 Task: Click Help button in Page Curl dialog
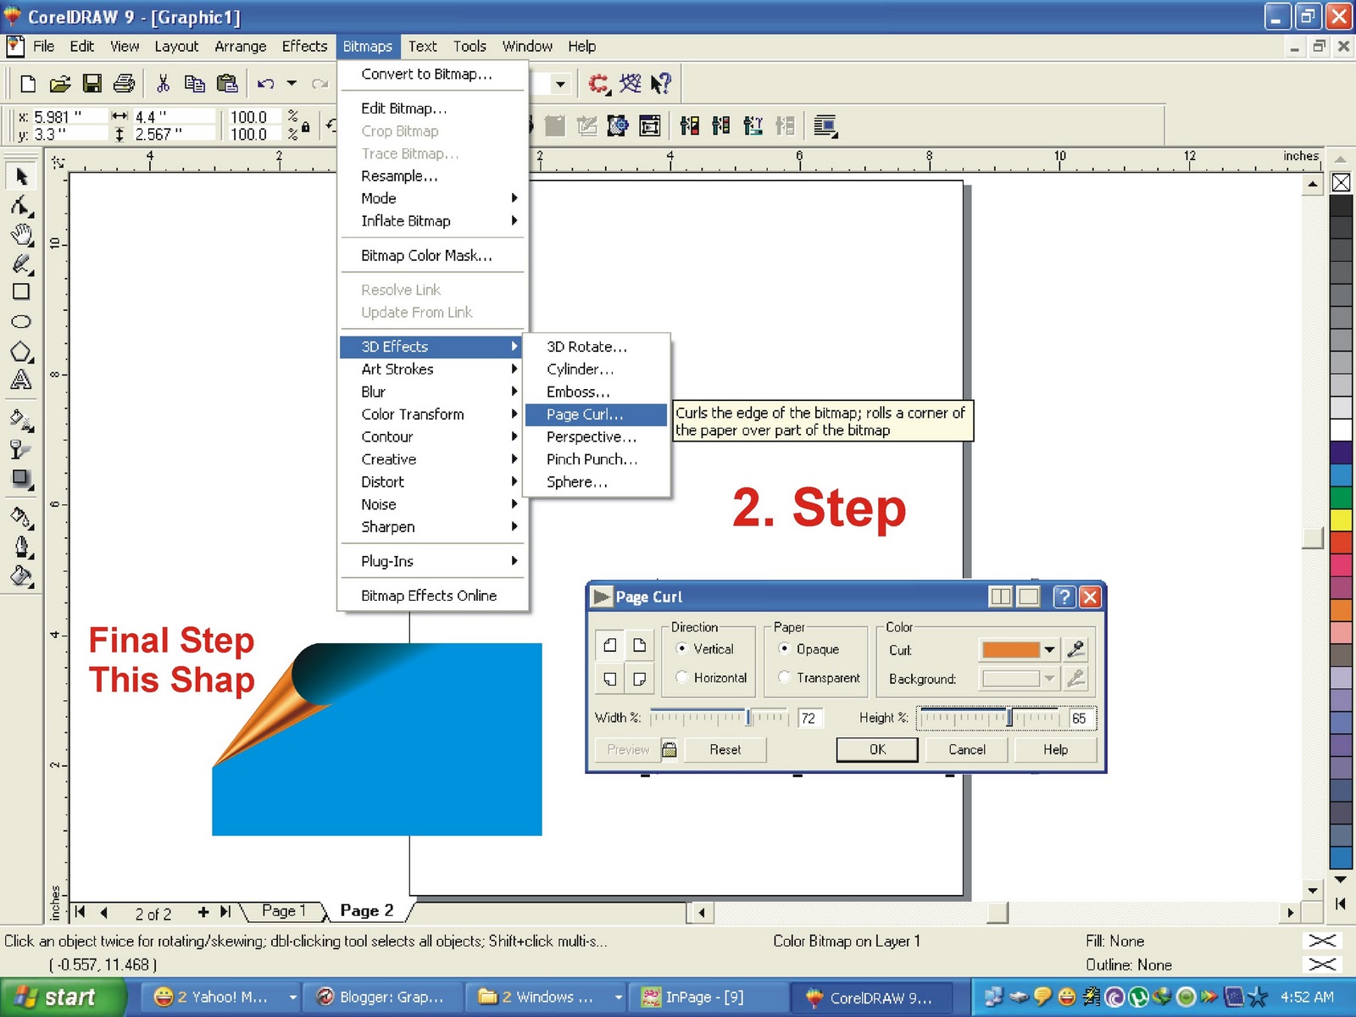(x=1055, y=749)
